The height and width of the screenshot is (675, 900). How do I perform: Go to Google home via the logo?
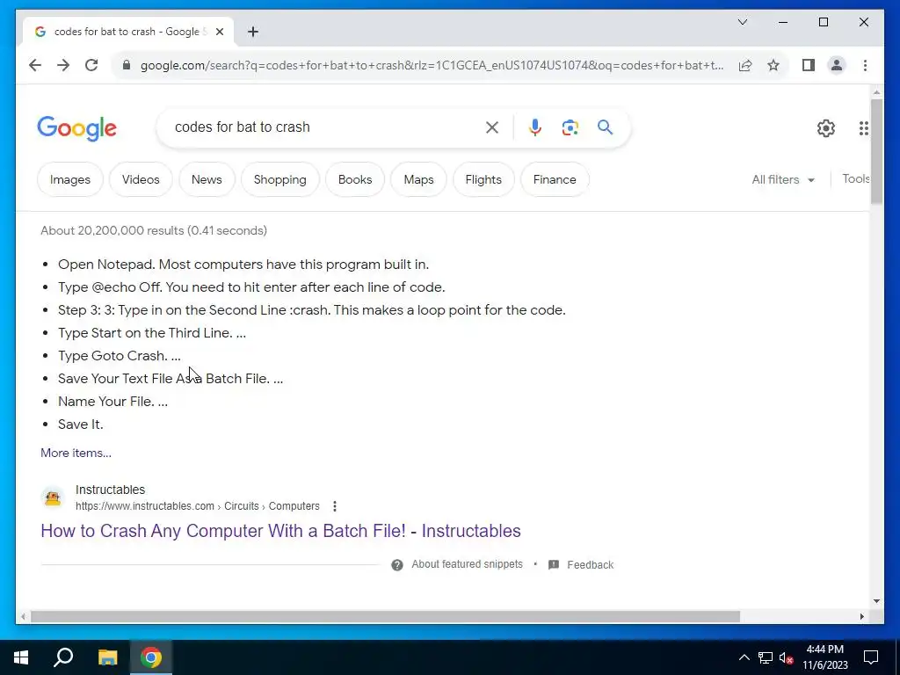pos(77,128)
